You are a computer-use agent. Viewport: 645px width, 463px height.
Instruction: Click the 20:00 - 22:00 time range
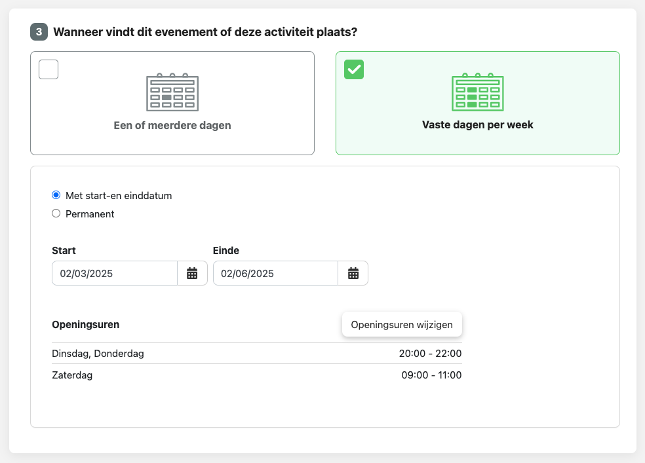(430, 354)
